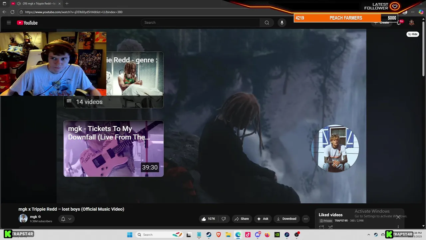Image resolution: width=426 pixels, height=240 pixels.
Task: Click the video title text
Action: [71, 209]
